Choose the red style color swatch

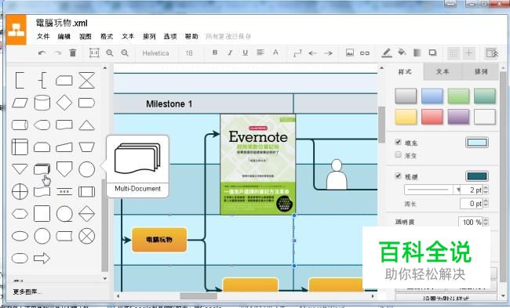(432, 117)
